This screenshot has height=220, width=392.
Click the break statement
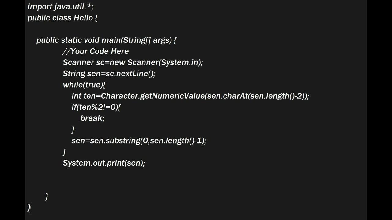coord(92,119)
